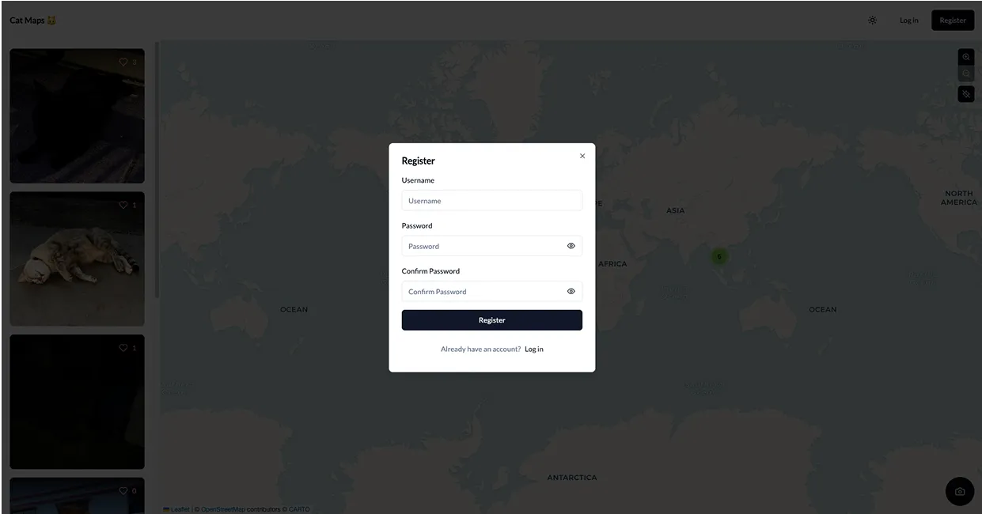Screen dimensions: 982x514
Task: Follow the Log in link inside the dialog
Action: (534, 349)
